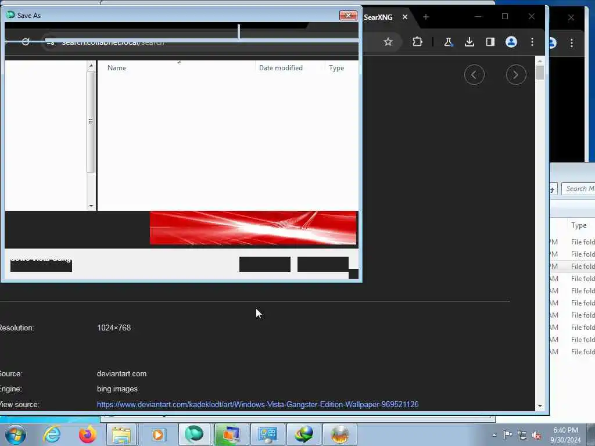
Task: Open the taskbar clock showing 6:40 PM
Action: coord(565,435)
